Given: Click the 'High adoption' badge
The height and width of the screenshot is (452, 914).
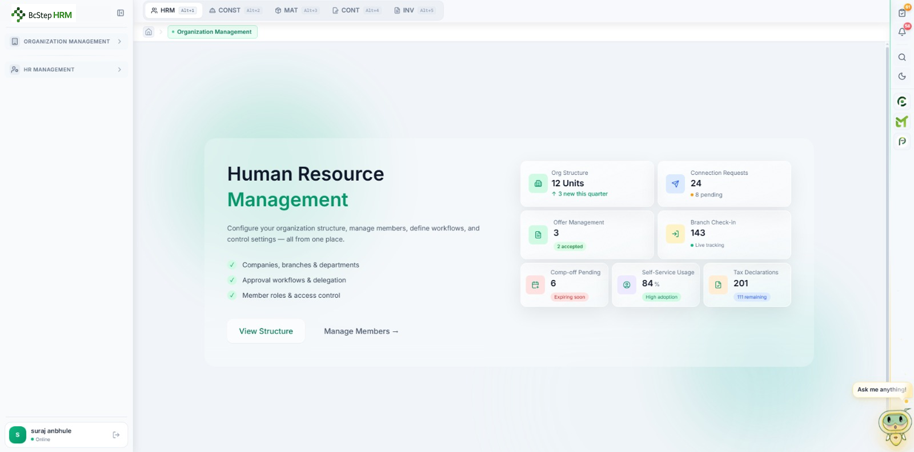Looking at the screenshot, I should 662,297.
